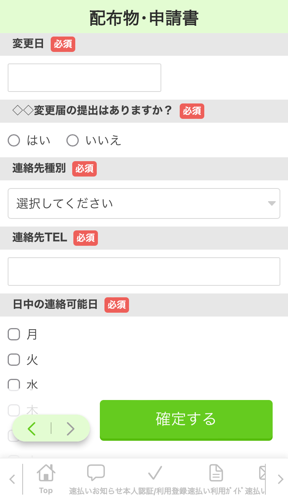
Task: Check the 水 checkbox
Action: click(x=14, y=384)
